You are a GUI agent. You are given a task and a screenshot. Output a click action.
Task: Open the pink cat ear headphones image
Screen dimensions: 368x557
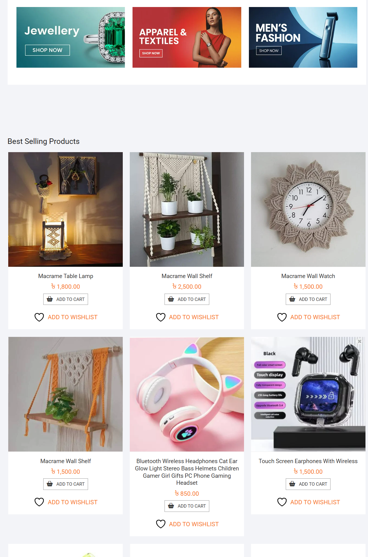187,394
